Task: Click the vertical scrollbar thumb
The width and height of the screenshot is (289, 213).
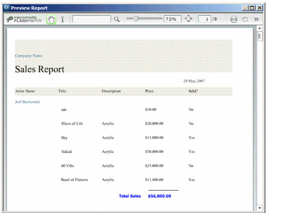Action: [x=259, y=36]
